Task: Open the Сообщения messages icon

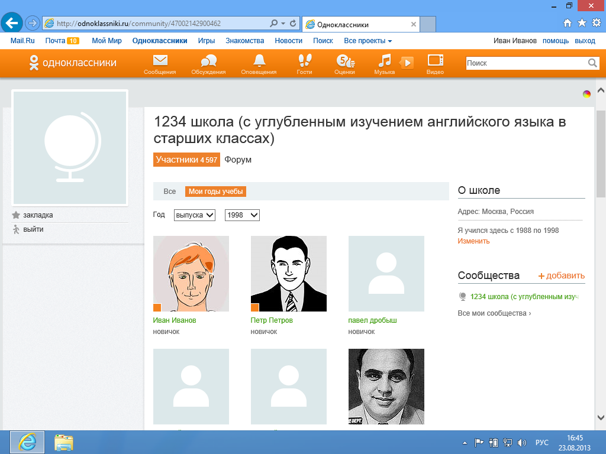Action: 160,64
